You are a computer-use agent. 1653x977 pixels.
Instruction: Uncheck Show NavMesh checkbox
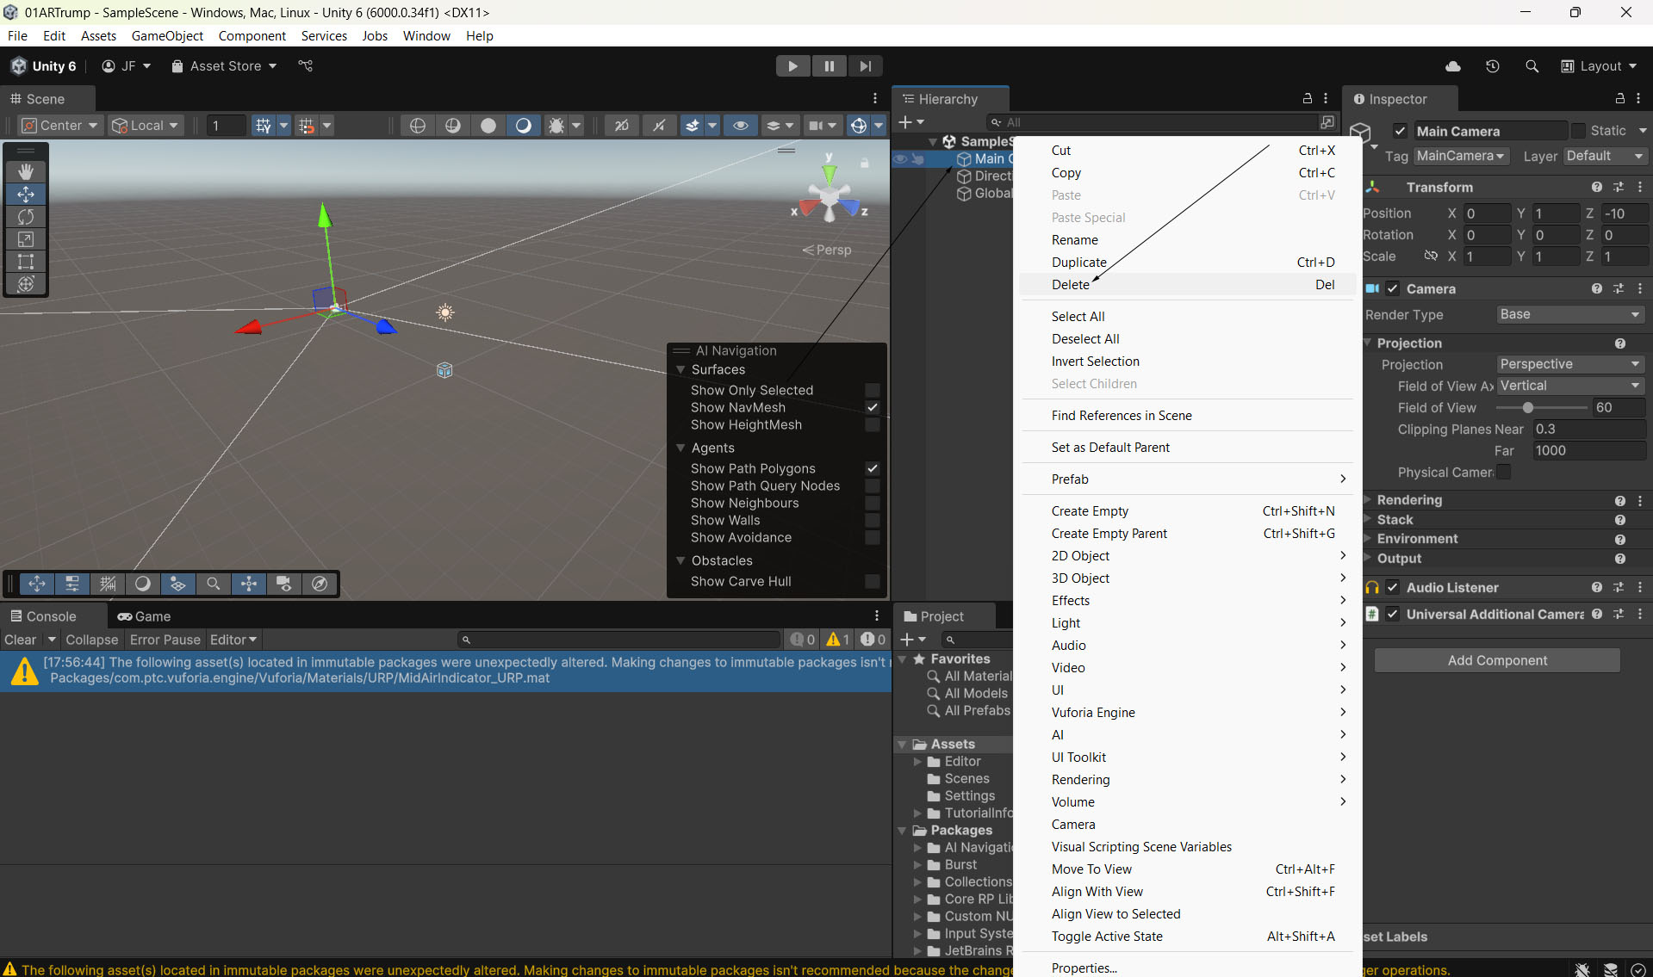872,407
